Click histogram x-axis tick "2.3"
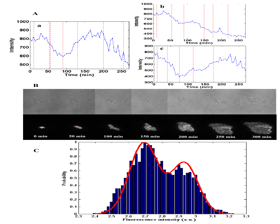Image resolution: width=280 pixels, height=224 pixels. coord(78,216)
